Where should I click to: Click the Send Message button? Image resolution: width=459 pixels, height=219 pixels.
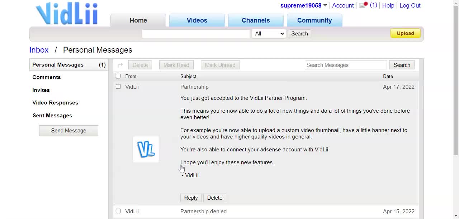68,131
